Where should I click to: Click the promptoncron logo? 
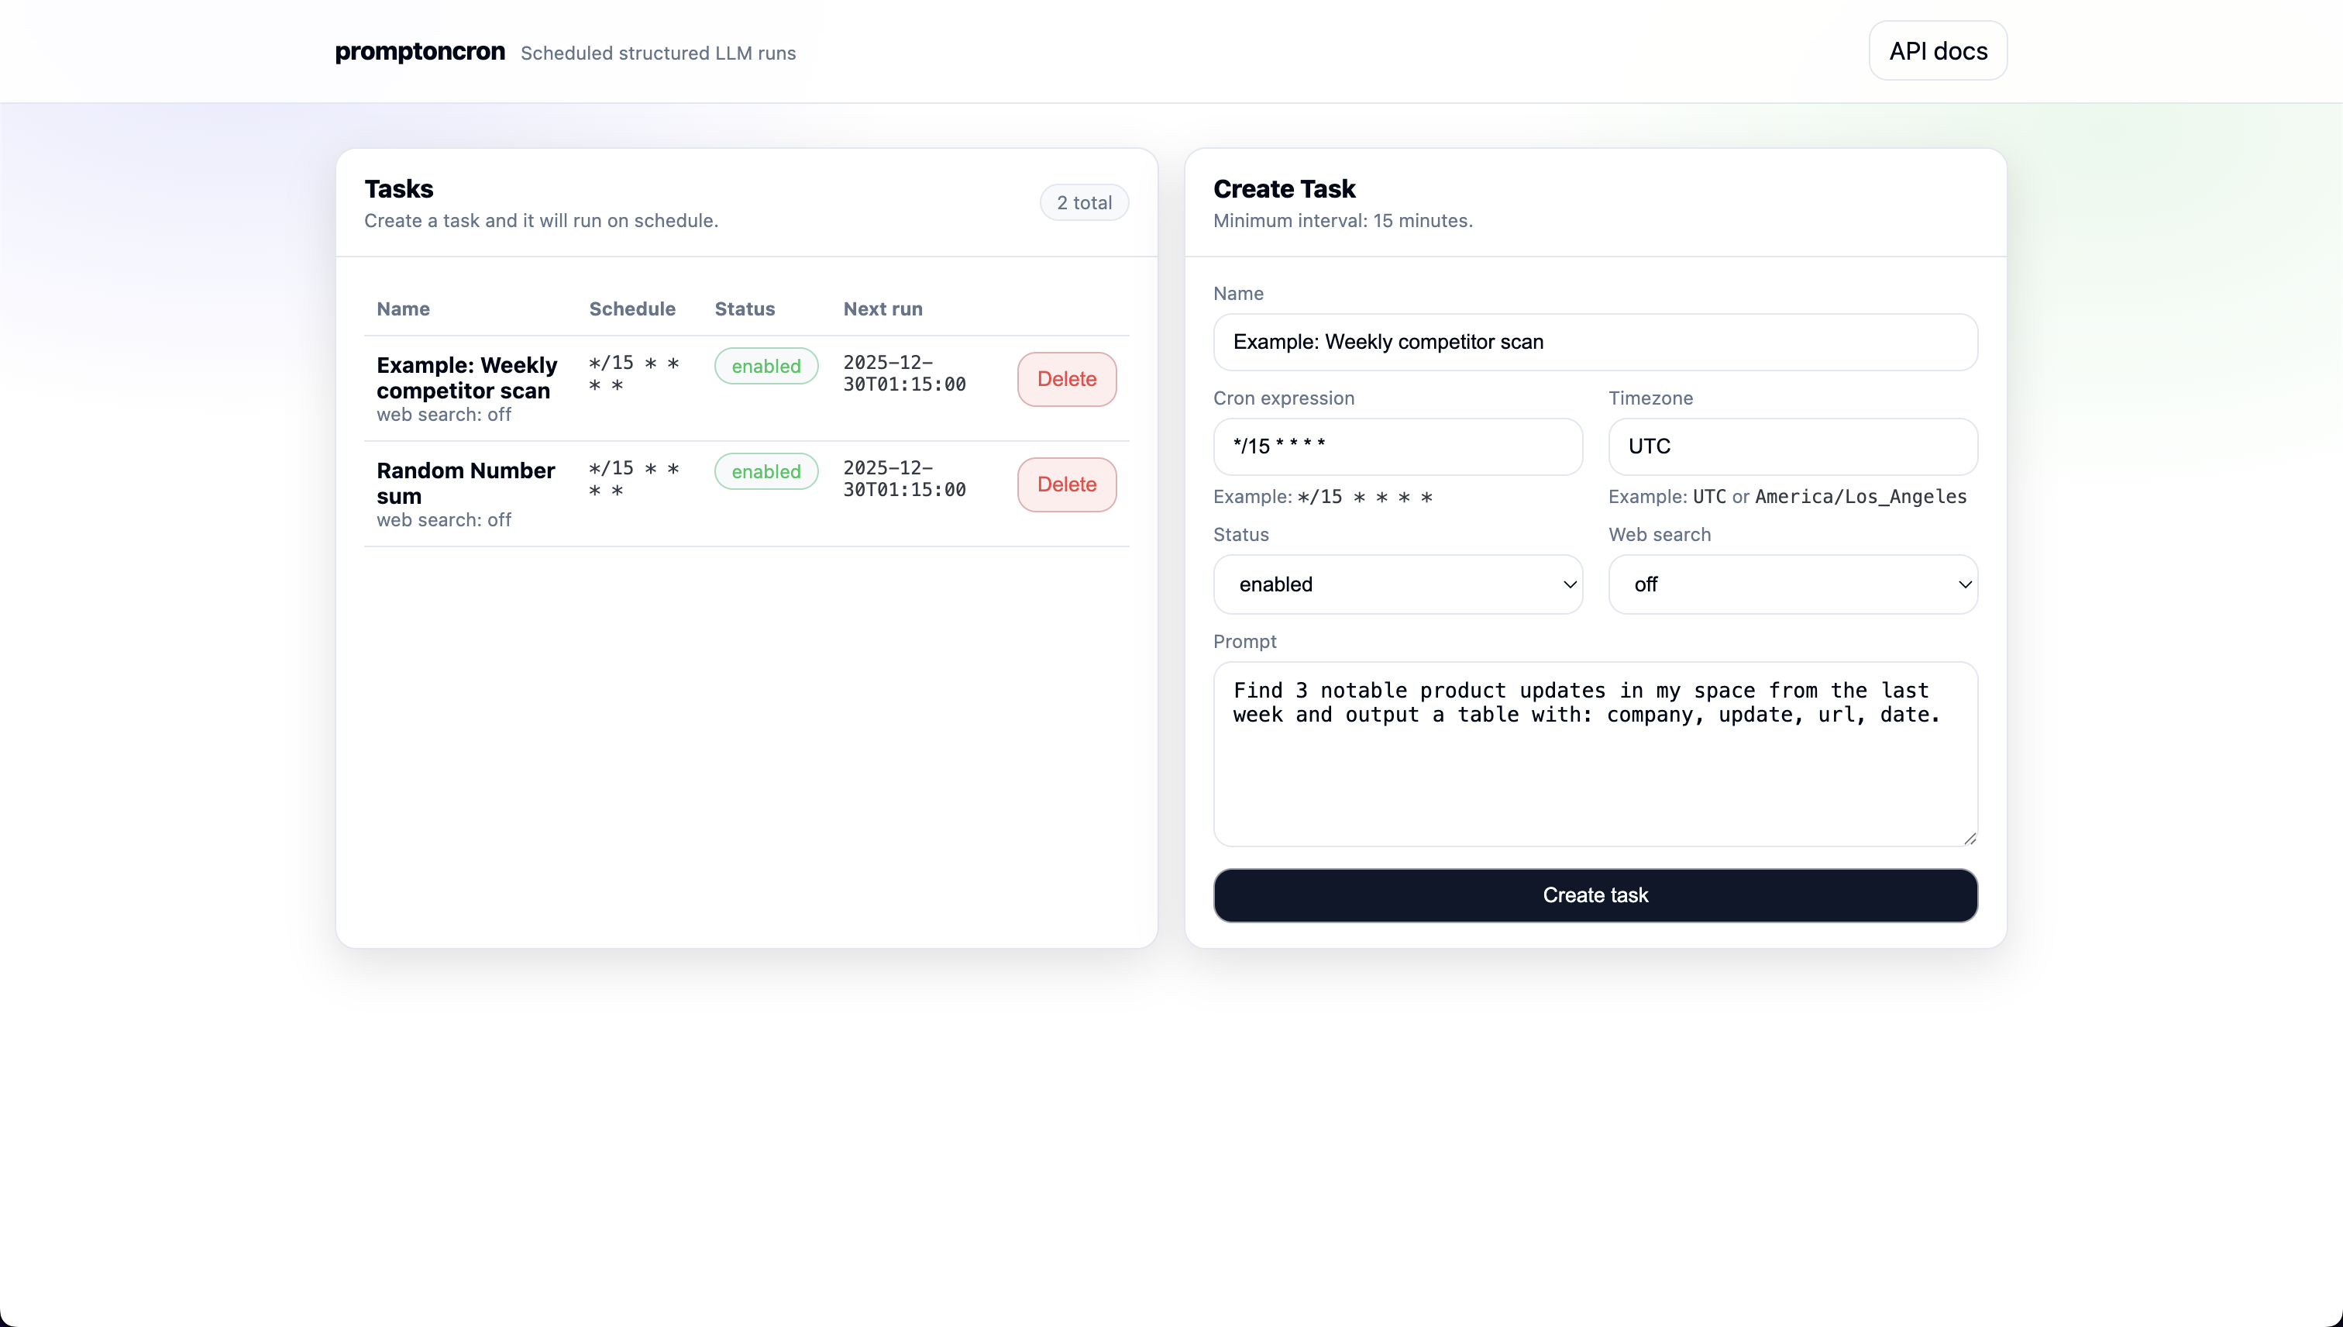tap(419, 52)
